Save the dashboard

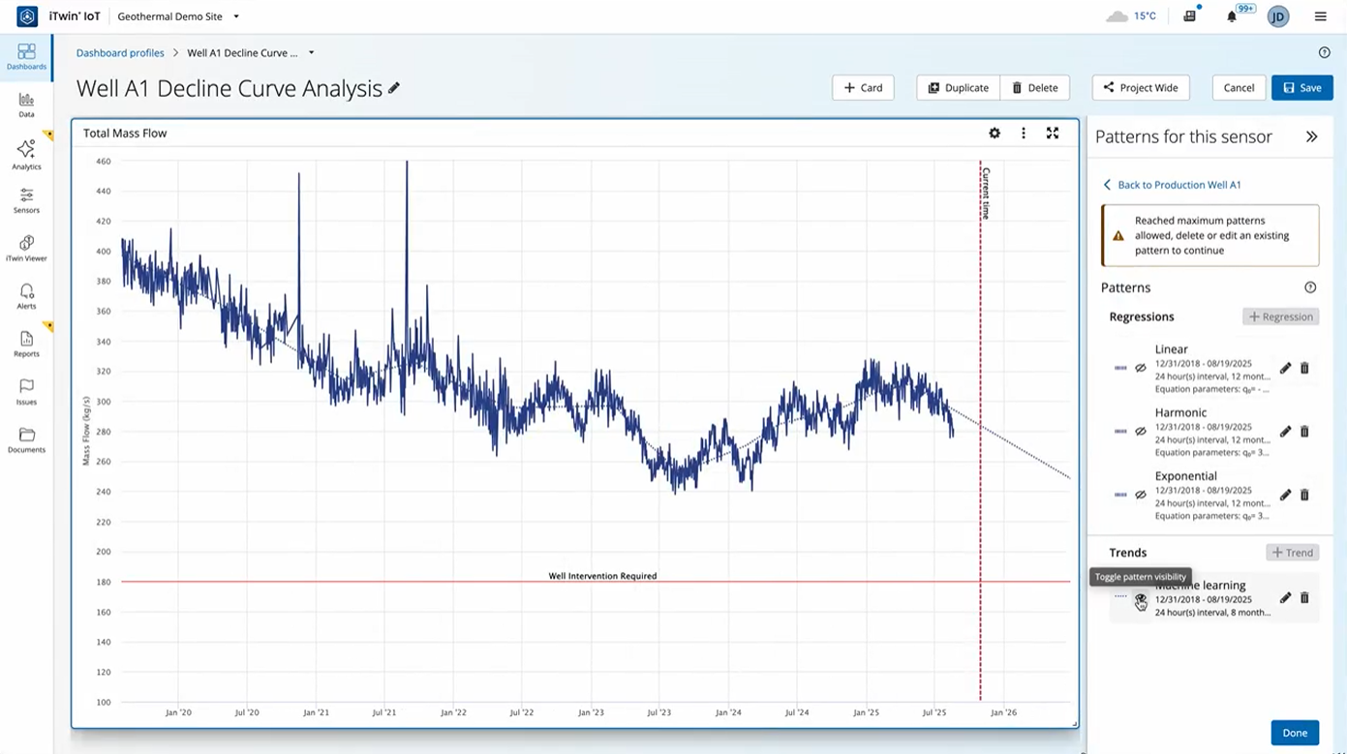pos(1302,88)
